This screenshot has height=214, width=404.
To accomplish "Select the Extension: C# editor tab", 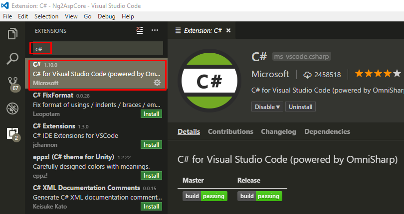I will coord(202,31).
